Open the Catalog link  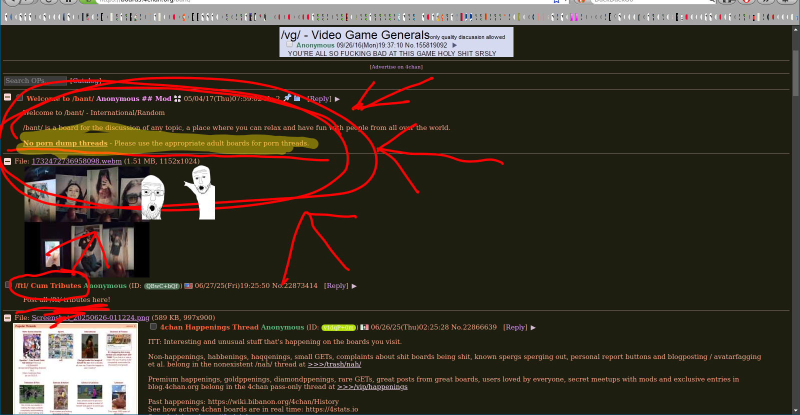[x=86, y=80]
